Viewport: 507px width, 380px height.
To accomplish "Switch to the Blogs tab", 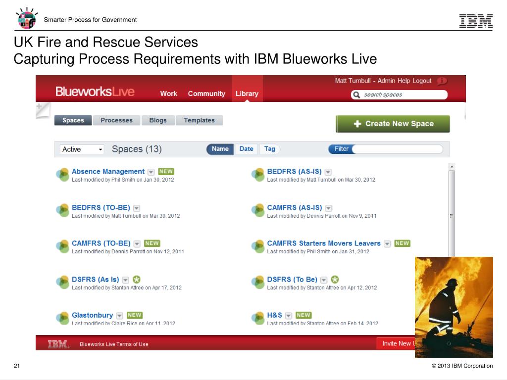I will pos(158,120).
